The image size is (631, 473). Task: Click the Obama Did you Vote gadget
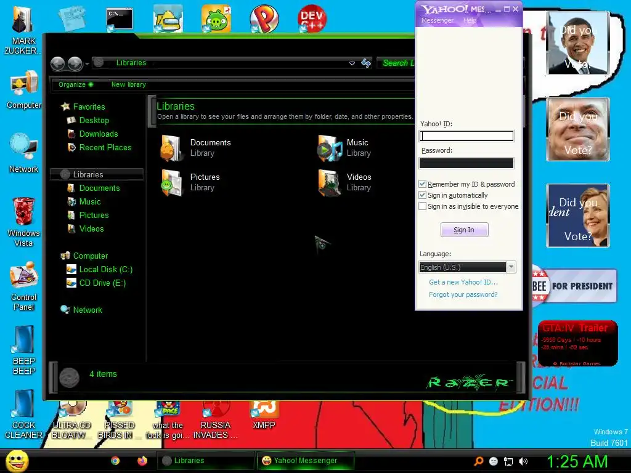coord(578,42)
